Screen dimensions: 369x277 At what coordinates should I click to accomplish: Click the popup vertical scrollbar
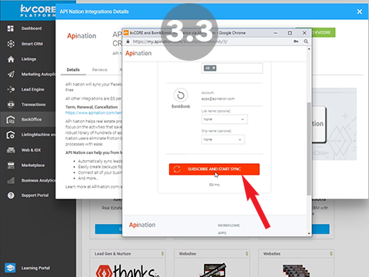(309, 149)
